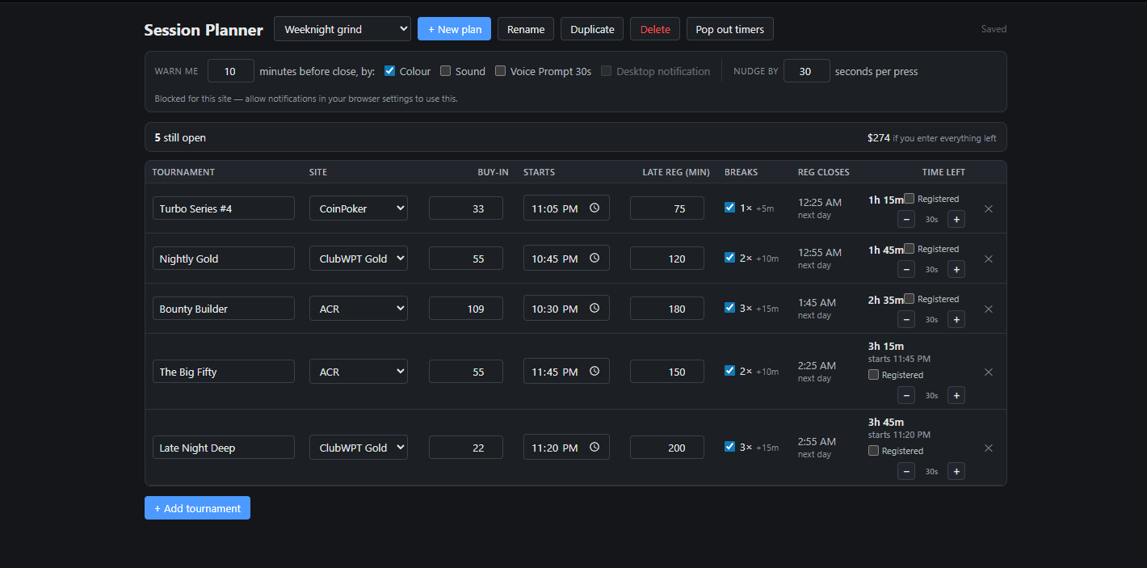Toggle breaks checkbox for Nightly Gold
The height and width of the screenshot is (568, 1147).
point(729,257)
